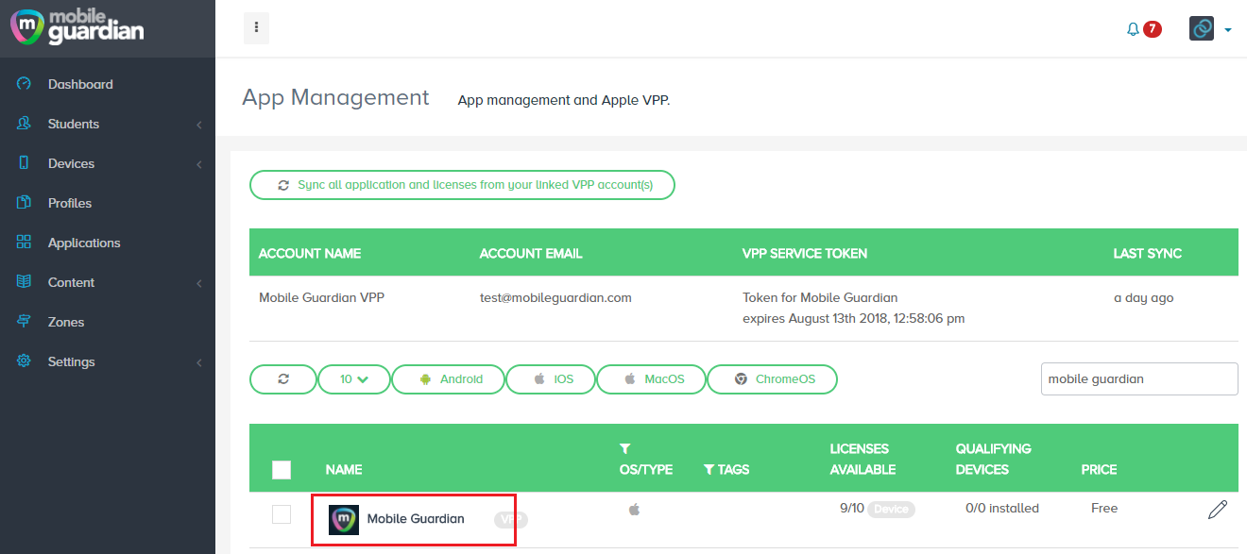Screen dimensions: 1247x554
Task: Click the 0/0 installed text
Action: point(1002,509)
